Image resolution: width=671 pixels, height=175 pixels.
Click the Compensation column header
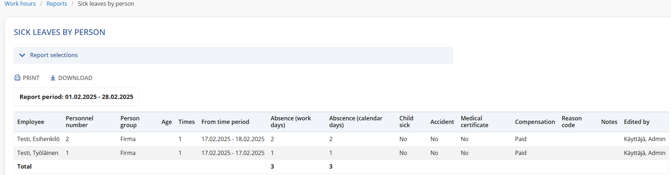tap(535, 122)
